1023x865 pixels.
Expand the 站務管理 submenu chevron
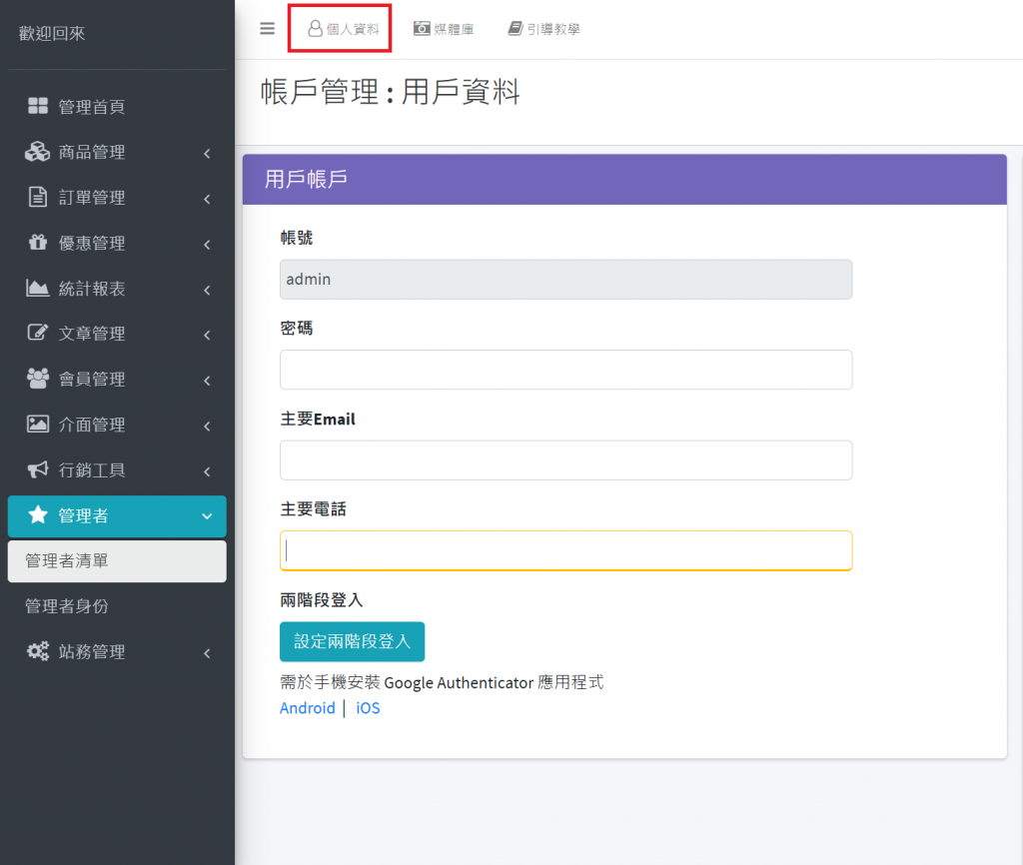(207, 653)
